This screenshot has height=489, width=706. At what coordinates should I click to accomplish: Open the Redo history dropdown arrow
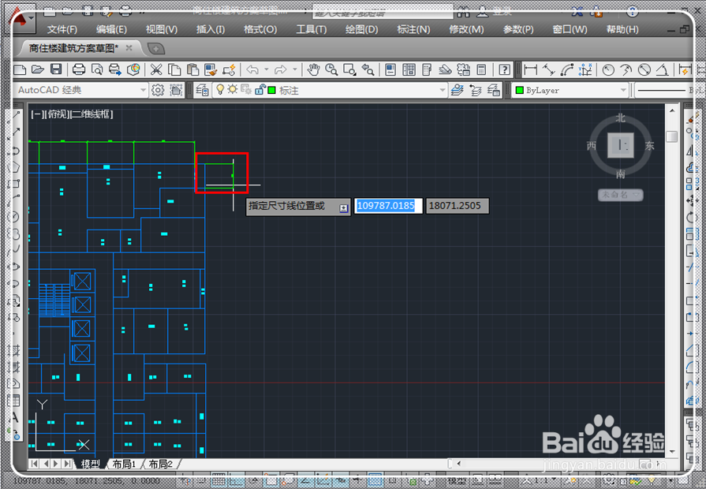pyautogui.click(x=295, y=69)
